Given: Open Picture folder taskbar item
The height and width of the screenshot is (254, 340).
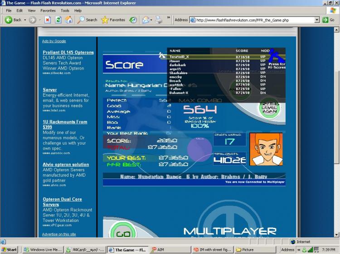Looking at the screenshot, I should pos(255,249).
